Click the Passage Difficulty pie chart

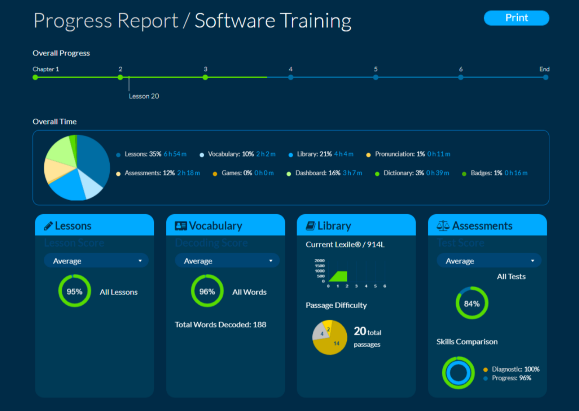coord(330,337)
